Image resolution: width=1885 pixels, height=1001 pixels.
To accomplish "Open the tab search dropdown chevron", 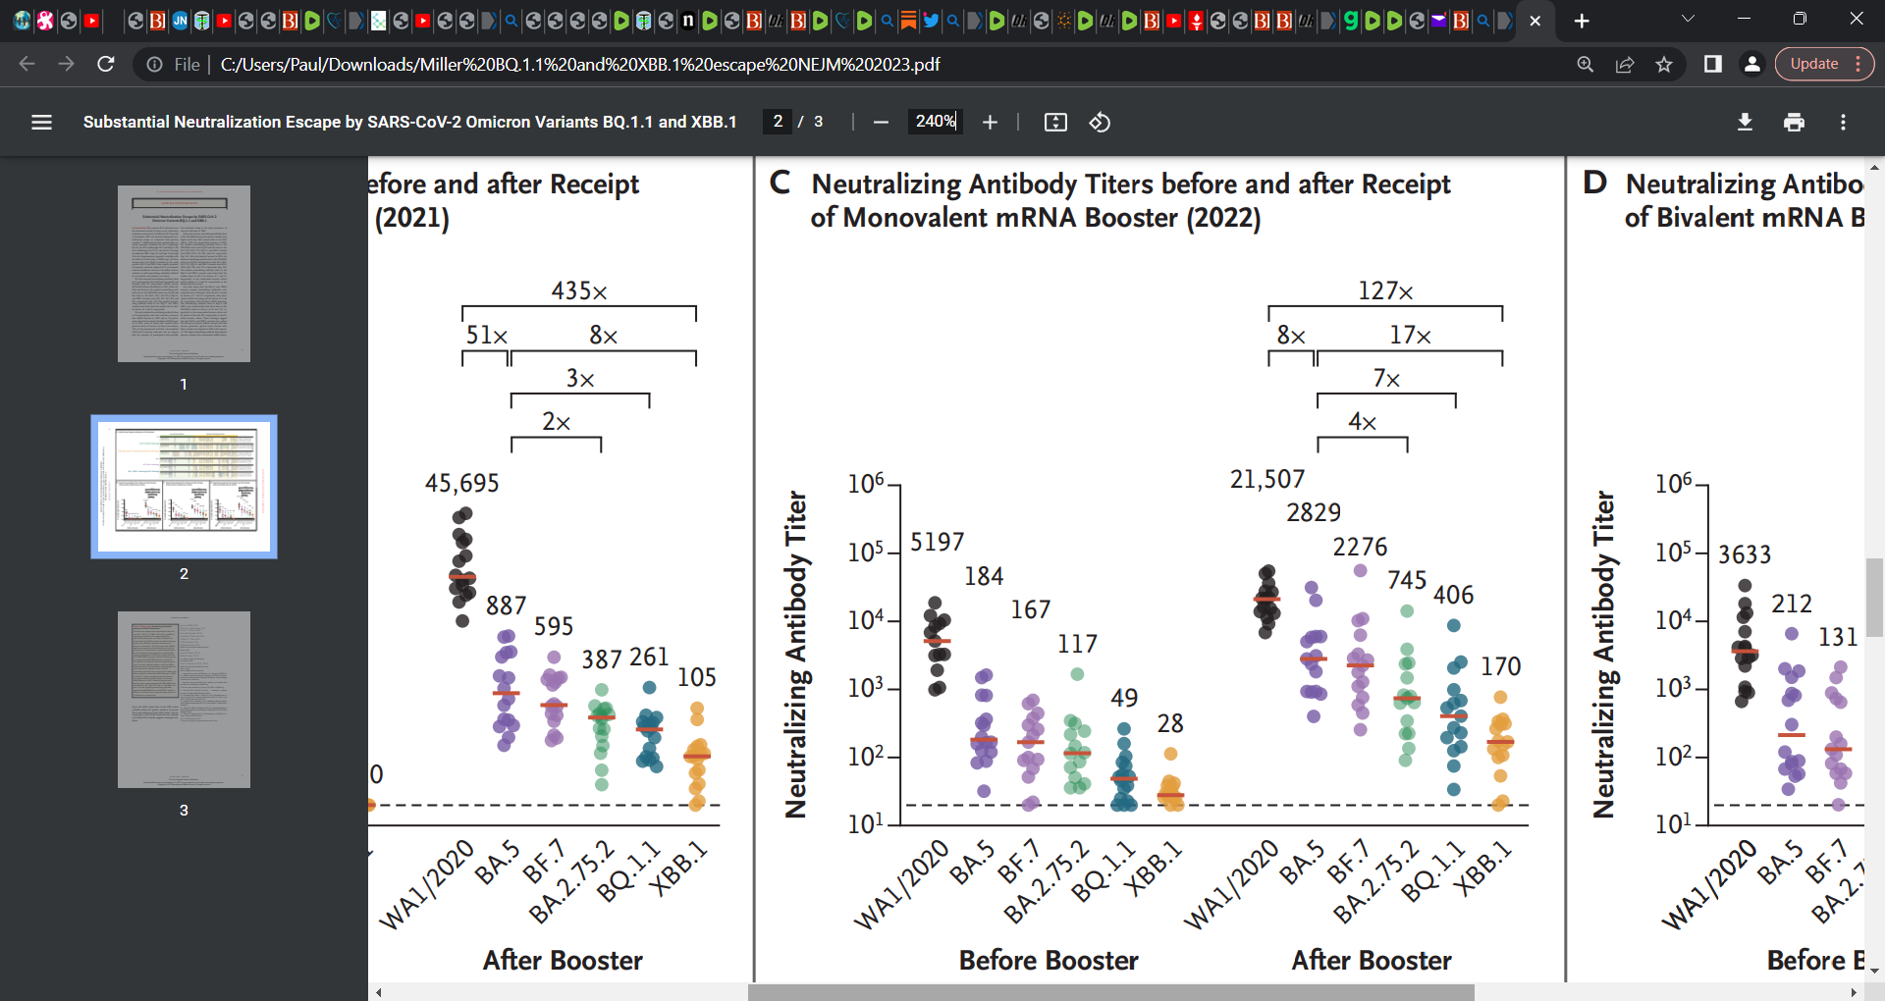I will (1688, 19).
